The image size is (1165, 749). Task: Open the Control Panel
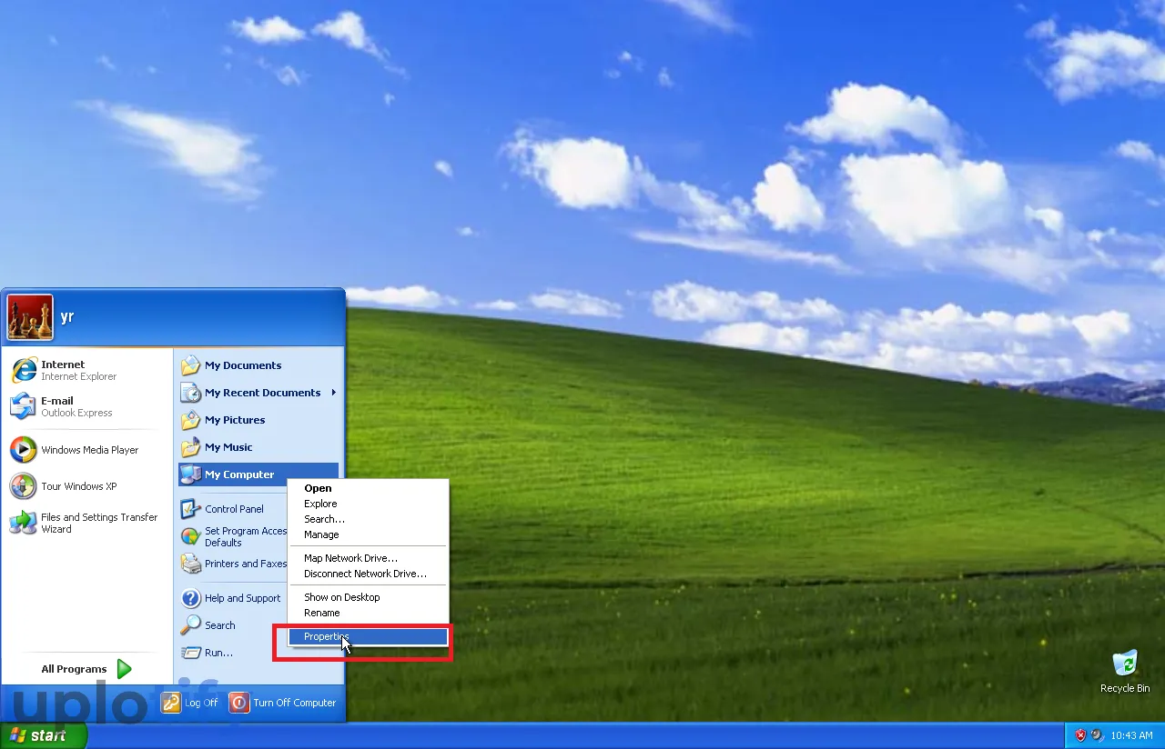click(x=233, y=509)
